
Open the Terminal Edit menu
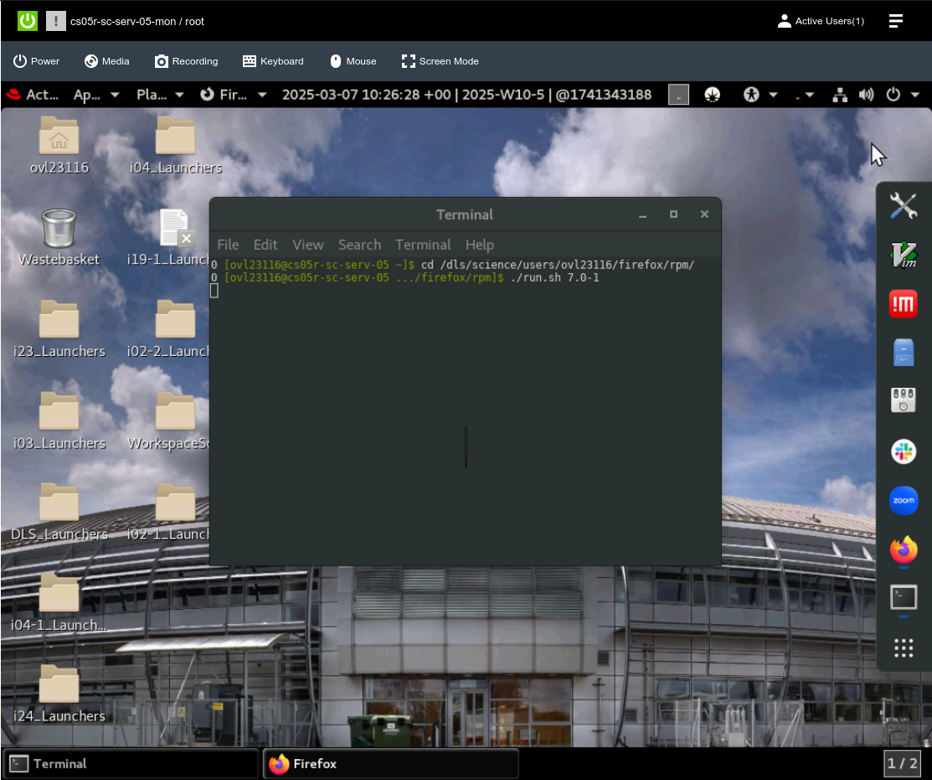tap(265, 245)
